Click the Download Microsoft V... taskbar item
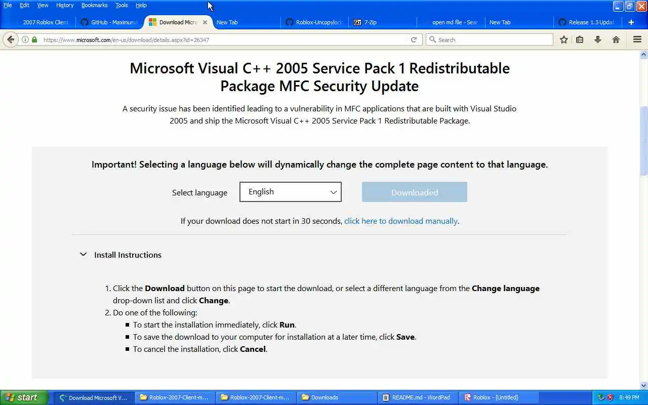 pos(94,397)
